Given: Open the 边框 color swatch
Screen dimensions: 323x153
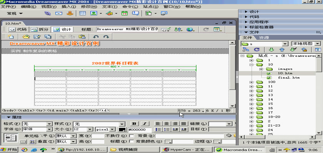Looking at the screenshot, I should click(217, 142).
